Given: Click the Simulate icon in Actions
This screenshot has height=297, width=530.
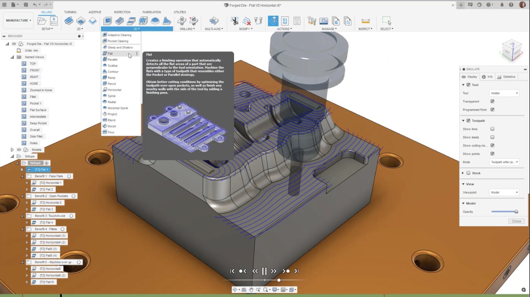Looking at the screenshot, I should [273, 21].
